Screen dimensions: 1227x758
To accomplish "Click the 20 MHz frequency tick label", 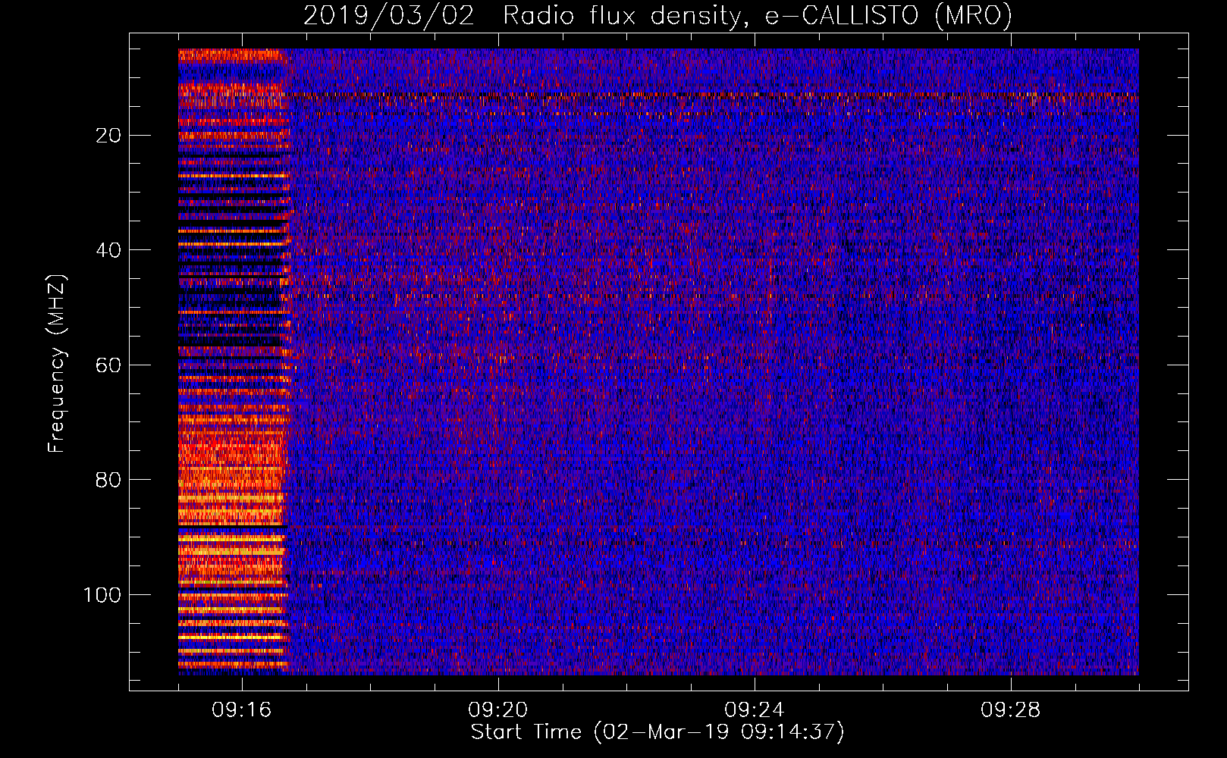I will 108,136.
